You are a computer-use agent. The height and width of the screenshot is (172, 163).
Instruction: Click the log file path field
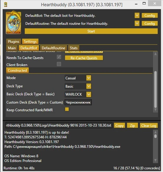tap(59, 125)
